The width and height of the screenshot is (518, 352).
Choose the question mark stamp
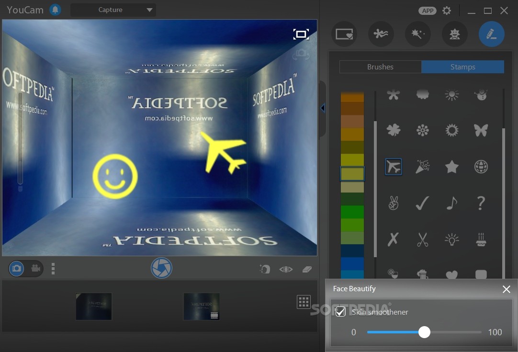(481, 203)
